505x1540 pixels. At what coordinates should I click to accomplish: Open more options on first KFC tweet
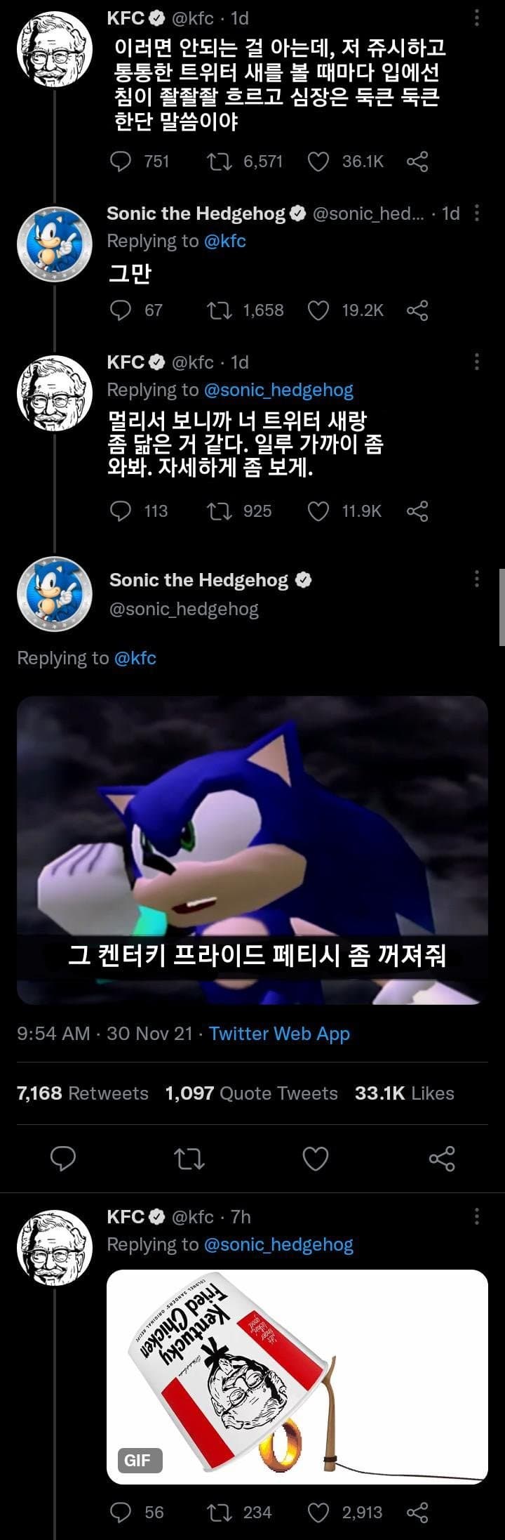point(477,18)
